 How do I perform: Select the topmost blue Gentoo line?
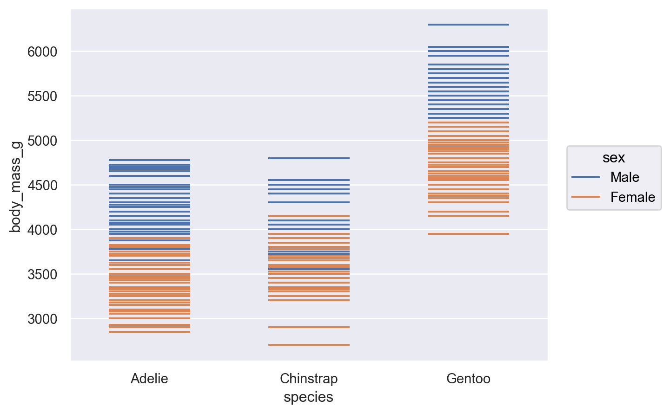coord(468,25)
